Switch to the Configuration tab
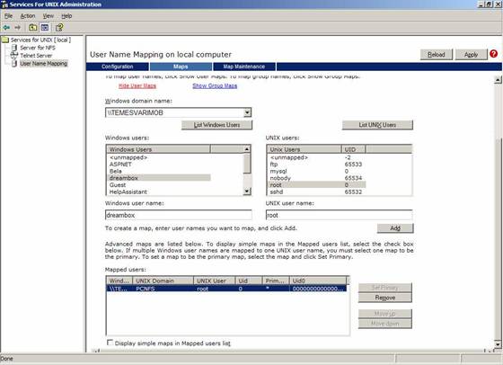503x365 pixels. point(118,67)
